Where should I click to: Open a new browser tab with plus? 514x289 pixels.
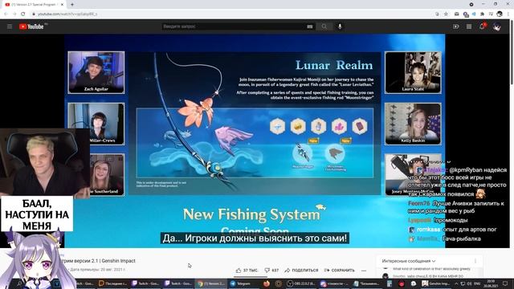click(x=72, y=5)
